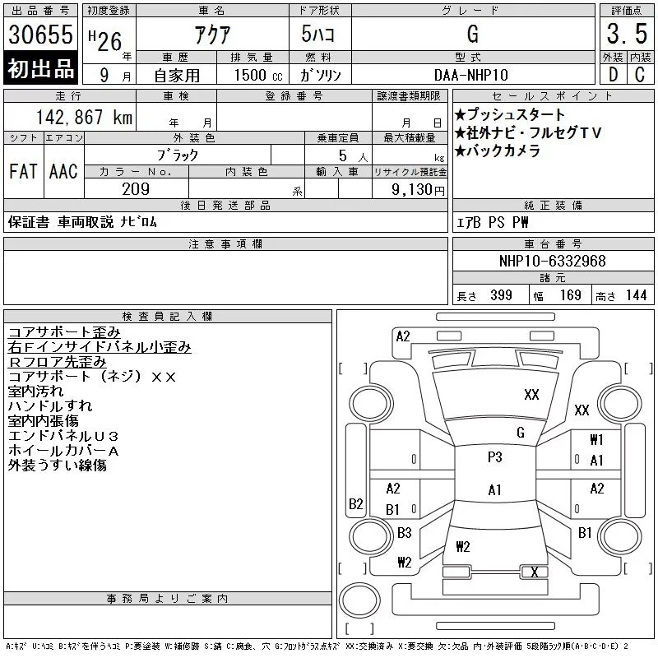
Task: Select the P3 mark on the roof
Action: click(495, 457)
